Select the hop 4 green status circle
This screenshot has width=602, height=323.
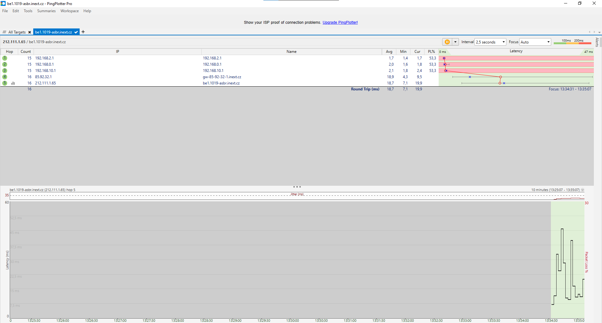pos(5,77)
